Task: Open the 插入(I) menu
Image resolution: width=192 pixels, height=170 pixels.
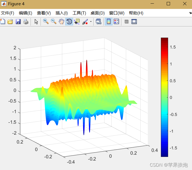Action: tap(62, 13)
